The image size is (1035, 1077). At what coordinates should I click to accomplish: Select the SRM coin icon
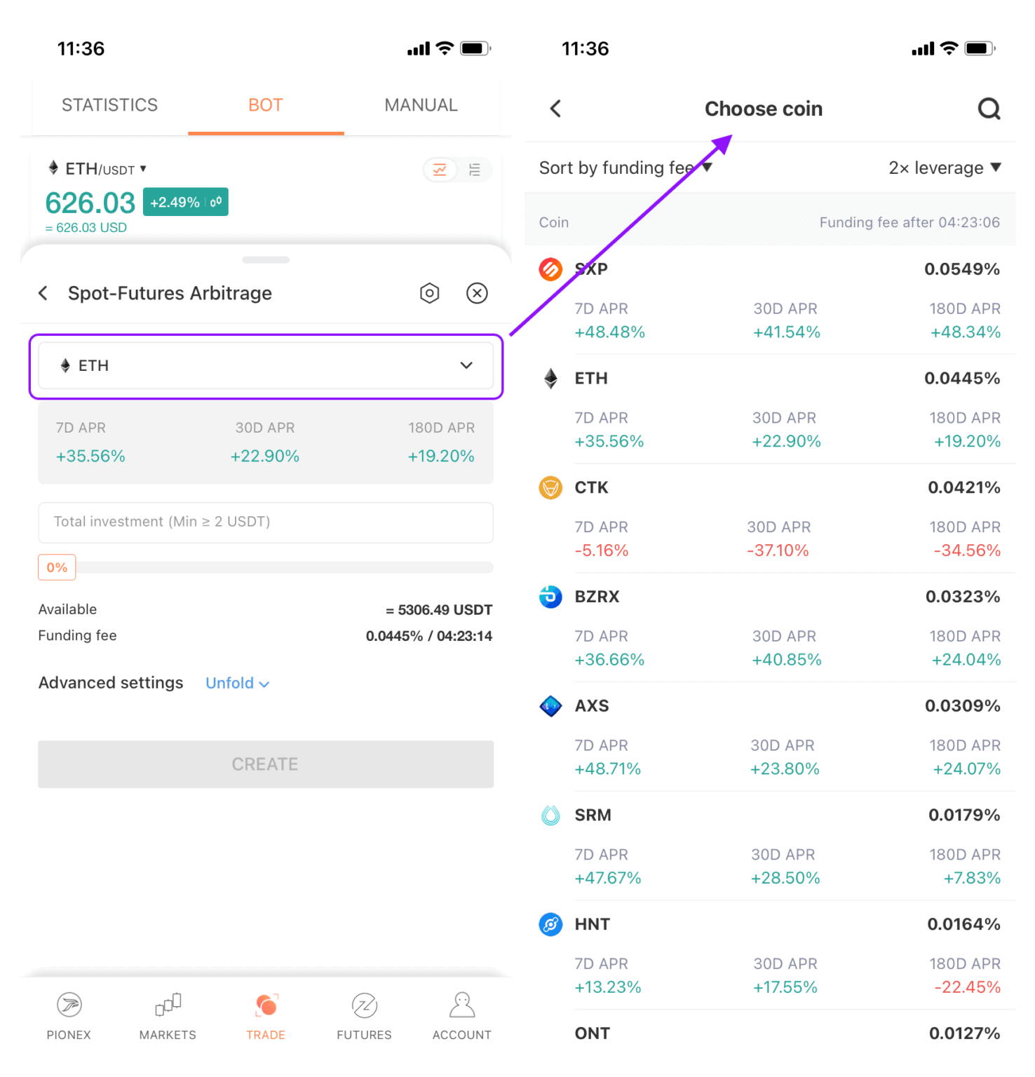550,815
